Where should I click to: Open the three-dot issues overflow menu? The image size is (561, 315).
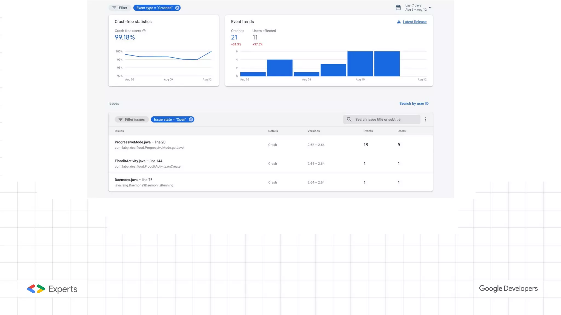[x=425, y=119]
